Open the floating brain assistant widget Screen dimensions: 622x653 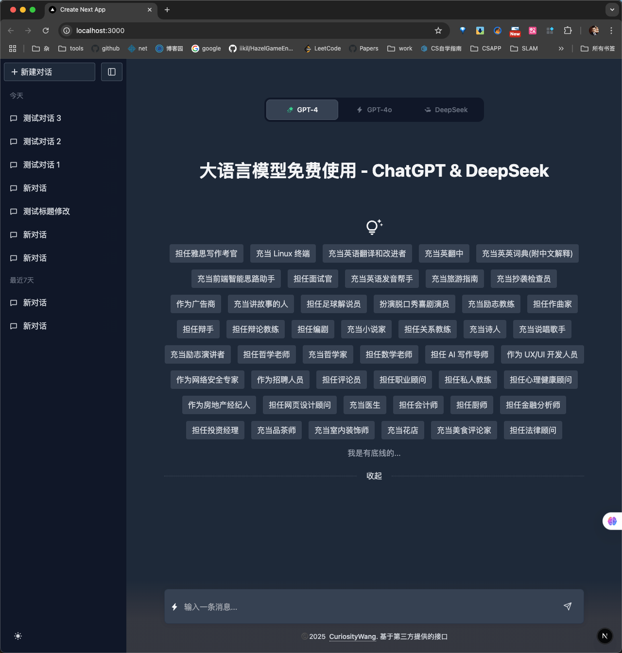pos(612,521)
